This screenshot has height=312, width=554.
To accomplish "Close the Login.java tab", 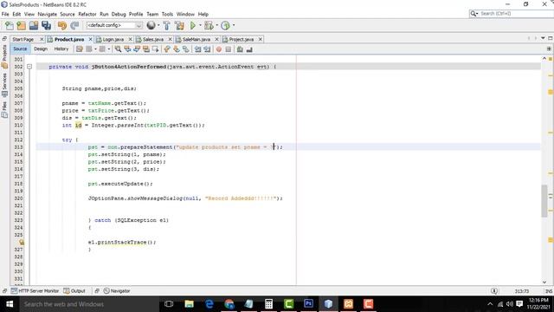I will pos(130,39).
